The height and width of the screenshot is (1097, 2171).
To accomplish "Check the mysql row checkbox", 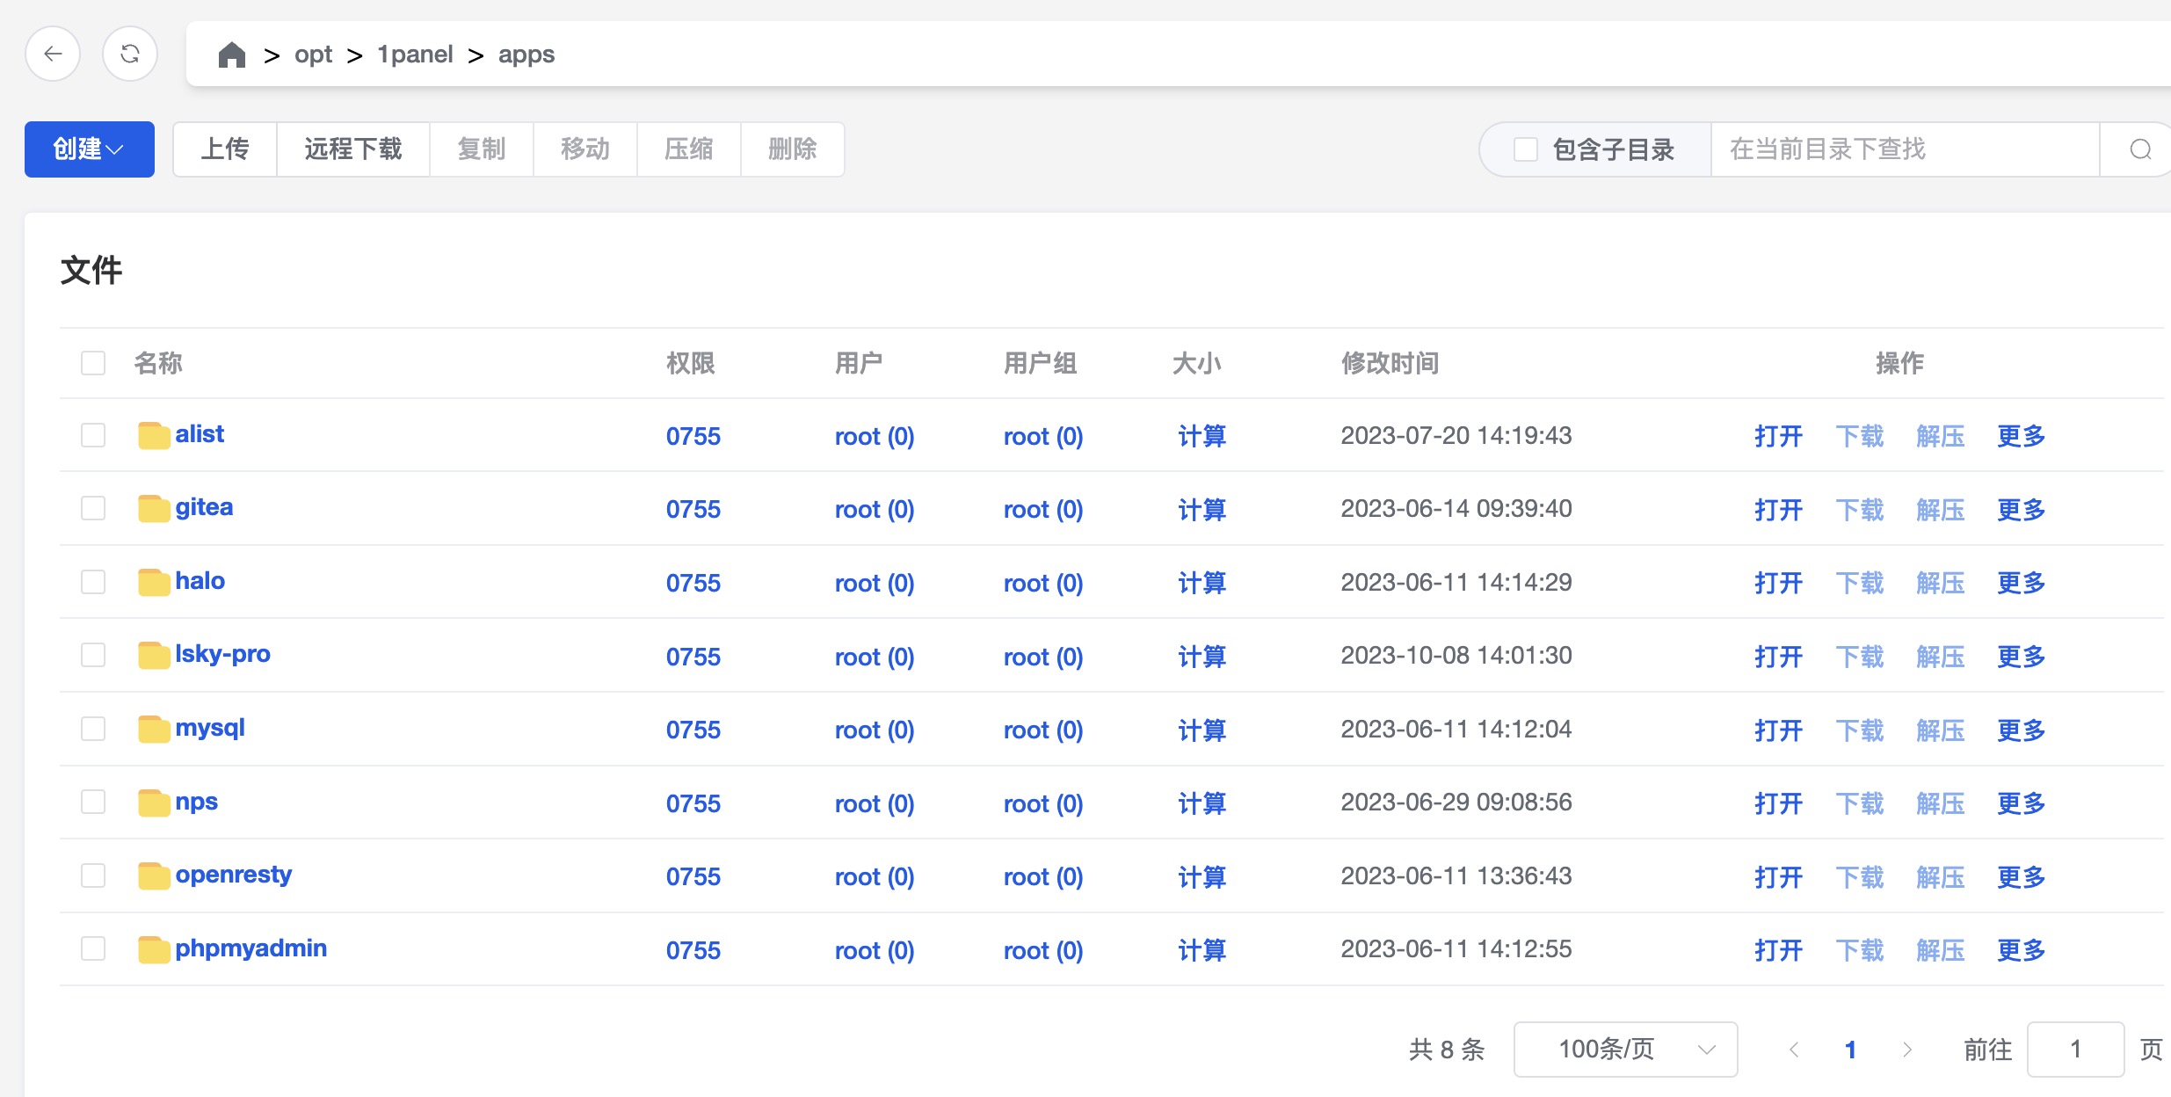I will coord(93,729).
